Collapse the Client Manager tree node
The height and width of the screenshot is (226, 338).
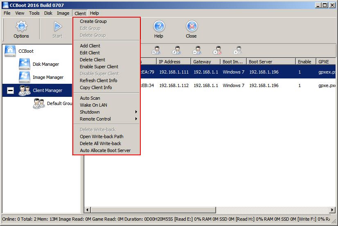(10, 90)
